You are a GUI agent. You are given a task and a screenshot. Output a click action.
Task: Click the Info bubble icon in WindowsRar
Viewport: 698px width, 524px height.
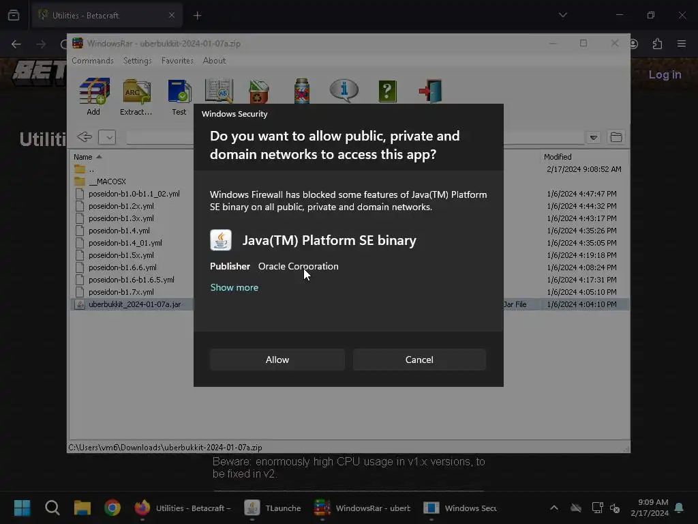344,91
